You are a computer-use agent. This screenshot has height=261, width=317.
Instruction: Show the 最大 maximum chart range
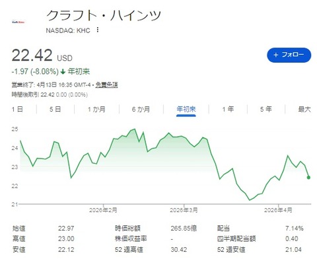(x=304, y=109)
